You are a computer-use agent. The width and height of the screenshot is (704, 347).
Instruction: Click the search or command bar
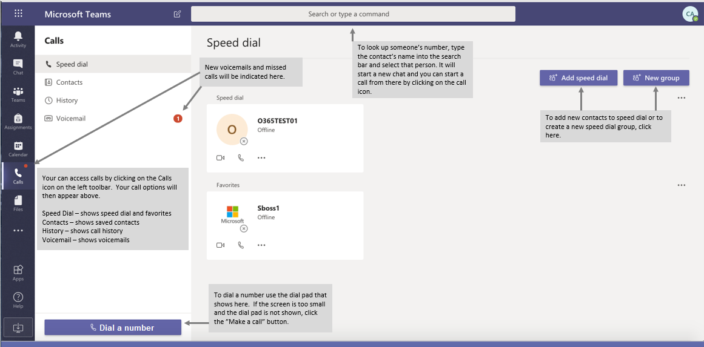pos(353,14)
